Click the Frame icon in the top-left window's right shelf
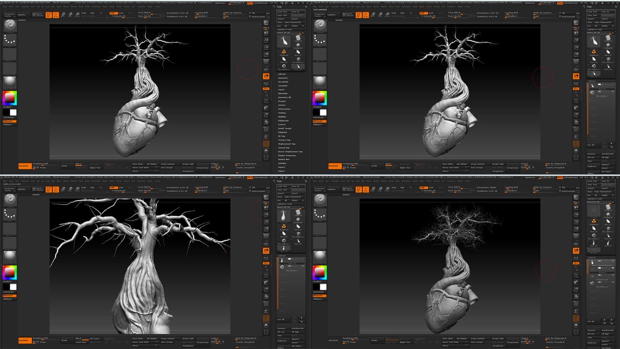The image size is (620, 349). [x=266, y=100]
